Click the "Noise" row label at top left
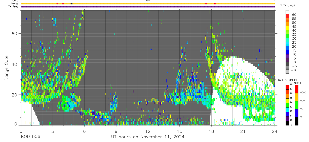 tap(15, 4)
